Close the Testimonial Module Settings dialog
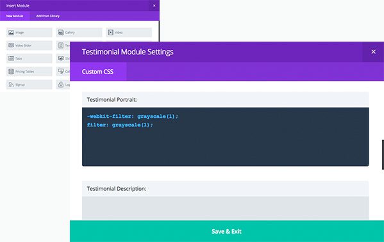 [373, 52]
